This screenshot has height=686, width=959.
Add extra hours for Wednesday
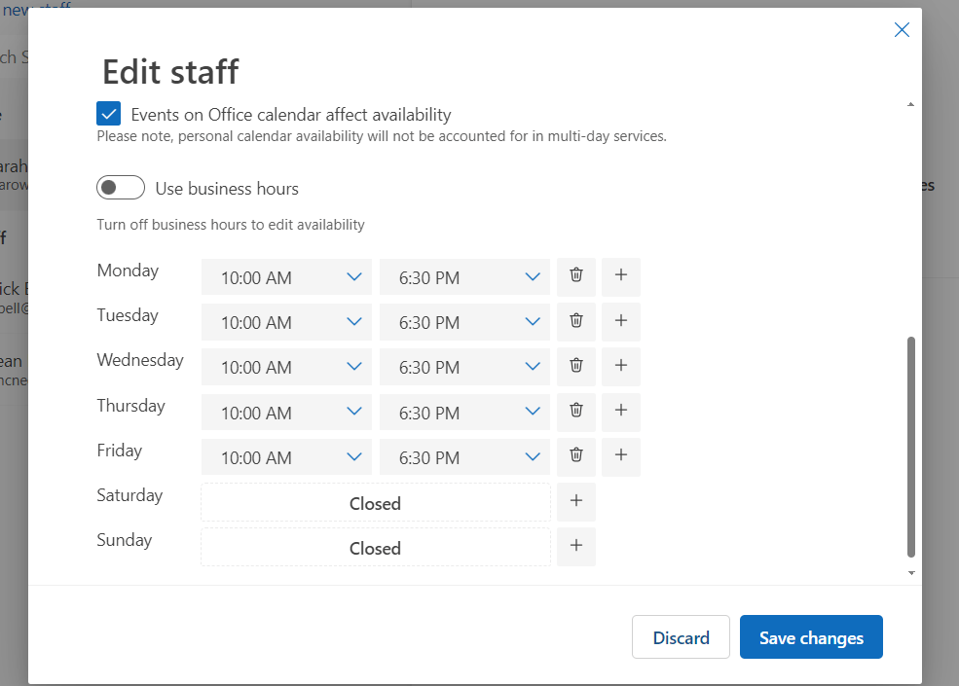click(621, 366)
